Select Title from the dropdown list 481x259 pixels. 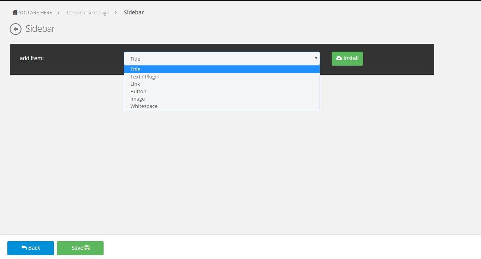[x=222, y=69]
